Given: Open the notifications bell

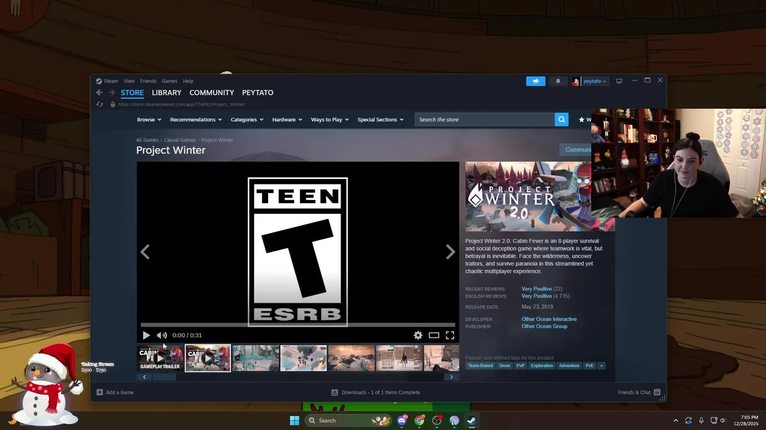Looking at the screenshot, I should pos(558,81).
